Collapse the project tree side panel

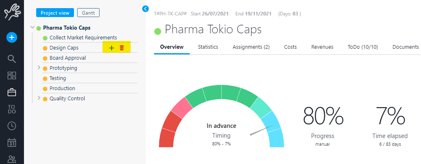click(145, 8)
